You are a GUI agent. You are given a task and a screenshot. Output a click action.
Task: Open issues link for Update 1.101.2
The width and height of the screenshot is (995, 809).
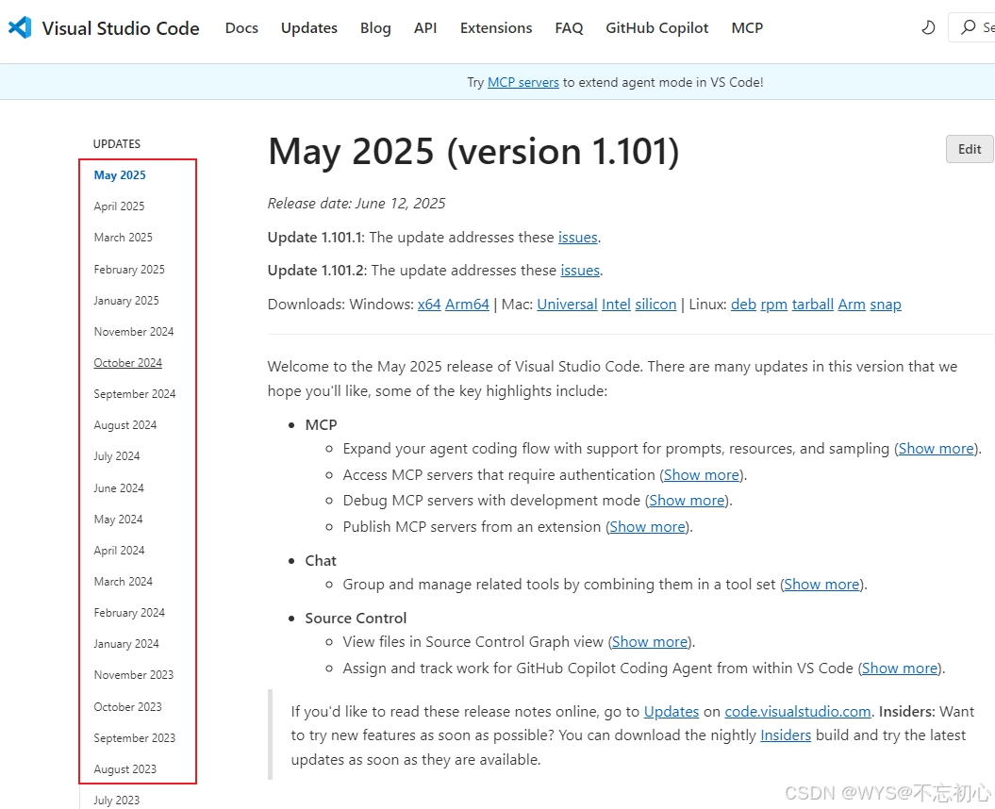pos(580,271)
